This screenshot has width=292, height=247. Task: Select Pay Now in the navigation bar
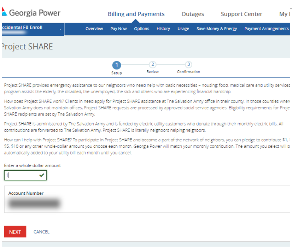coord(118,29)
